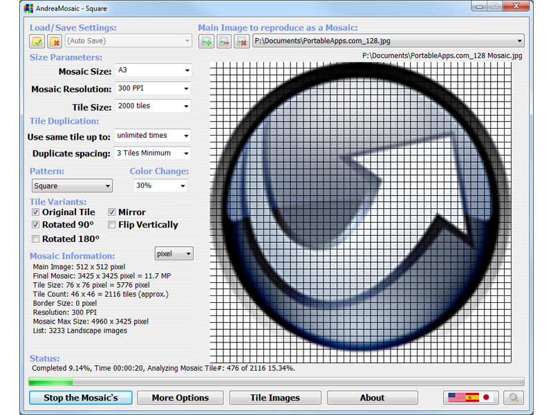Click the save settings icon

pyautogui.click(x=37, y=41)
